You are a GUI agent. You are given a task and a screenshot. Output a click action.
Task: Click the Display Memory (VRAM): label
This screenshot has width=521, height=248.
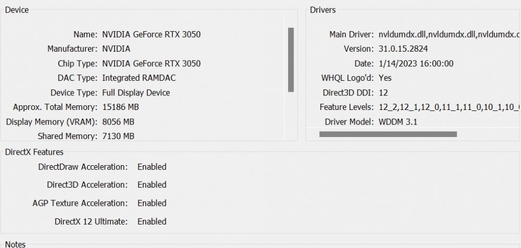pos(52,122)
